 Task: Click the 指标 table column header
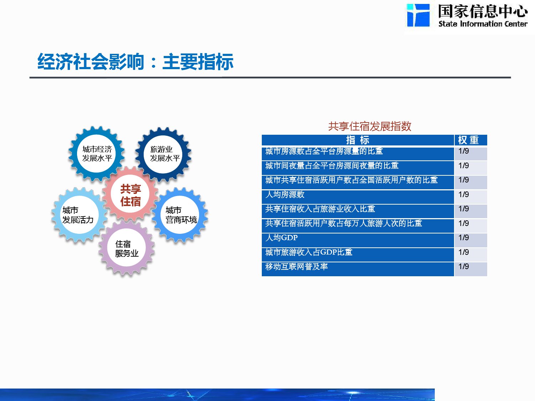click(x=357, y=140)
